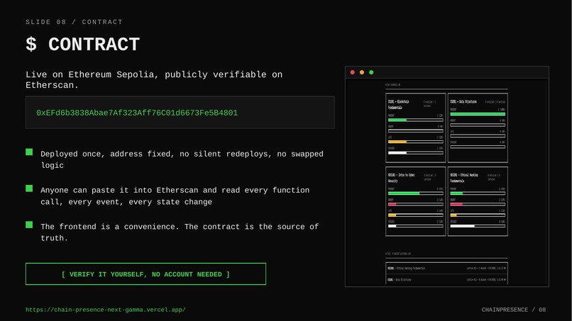This screenshot has height=321, width=572.
Task: Click 'Anyone can paste it into Etherscan' text
Action: pos(175,196)
